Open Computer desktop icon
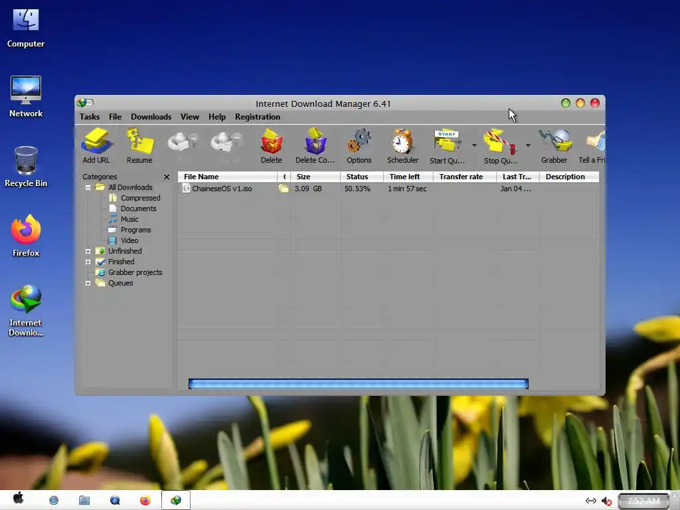680x510 pixels. coord(26,29)
